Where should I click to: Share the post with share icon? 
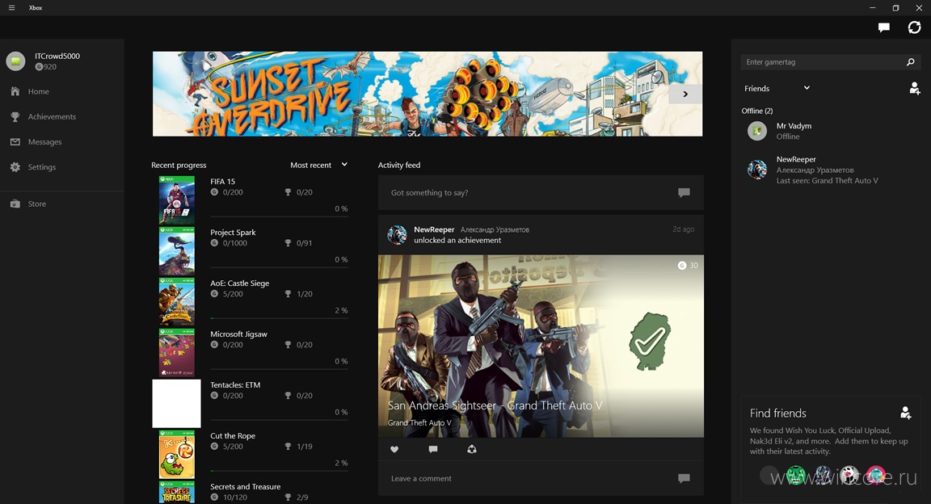(x=471, y=449)
